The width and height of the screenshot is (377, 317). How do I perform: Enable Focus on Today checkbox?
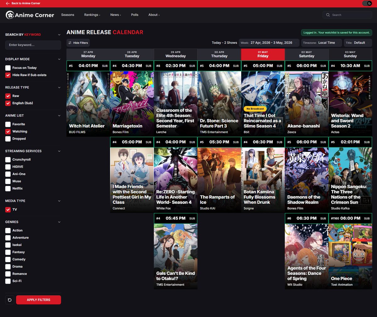pos(8,68)
